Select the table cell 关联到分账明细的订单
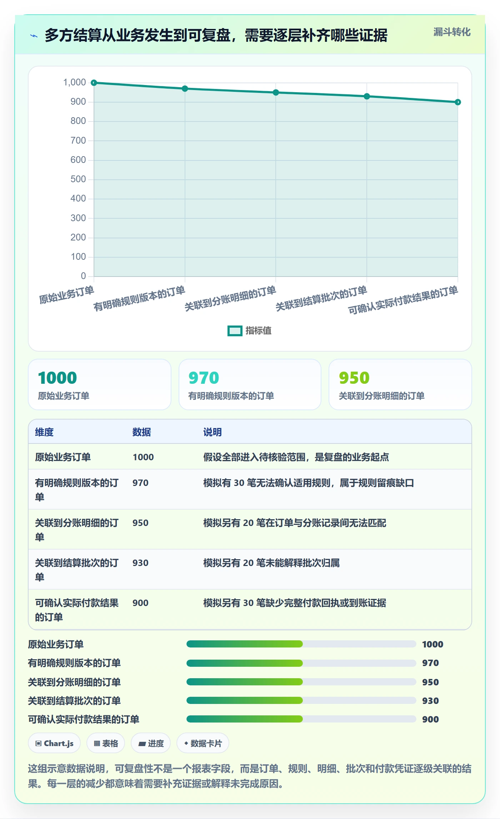Viewport: 500px width, 819px height. pyautogui.click(x=77, y=530)
